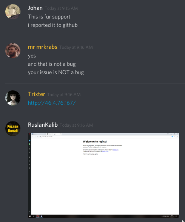
Task: Click the "Welcome to nginx!" heading in image
Action: click(95, 141)
